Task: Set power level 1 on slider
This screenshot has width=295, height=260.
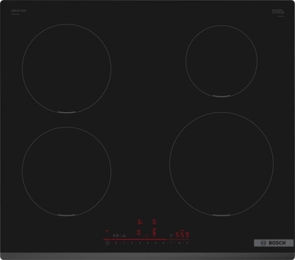Action: [124, 243]
